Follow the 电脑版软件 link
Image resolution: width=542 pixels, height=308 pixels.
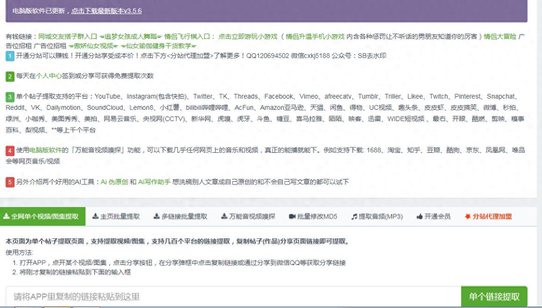click(45, 150)
